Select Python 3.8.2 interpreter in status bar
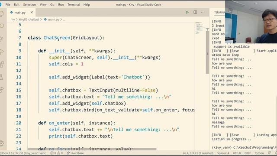 [x=23, y=153]
